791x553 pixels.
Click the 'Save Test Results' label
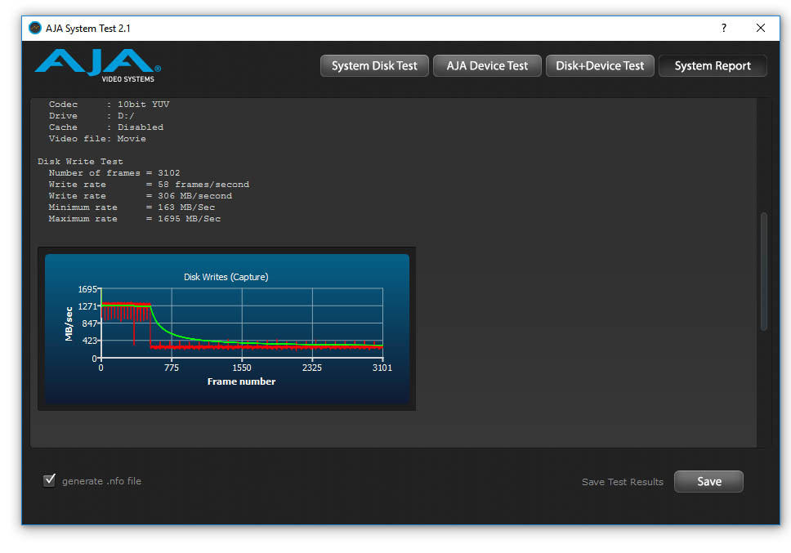tap(622, 482)
